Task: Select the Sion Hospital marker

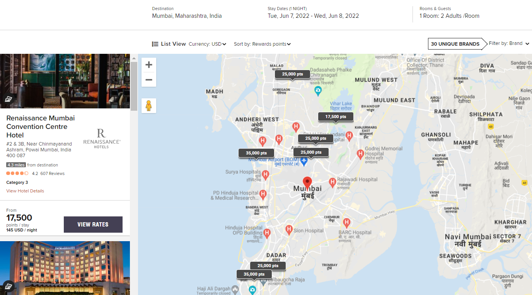Action: point(289,230)
